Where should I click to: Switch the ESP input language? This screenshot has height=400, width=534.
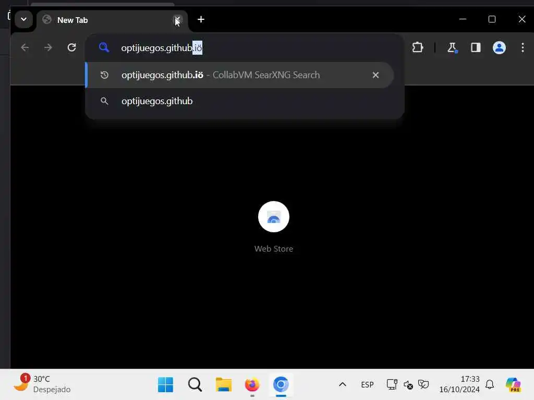tap(367, 385)
